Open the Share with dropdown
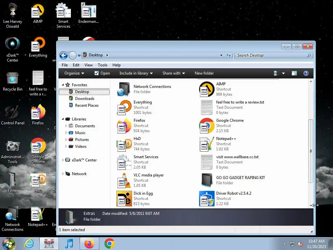This screenshot has height=250, width=333. [x=174, y=73]
